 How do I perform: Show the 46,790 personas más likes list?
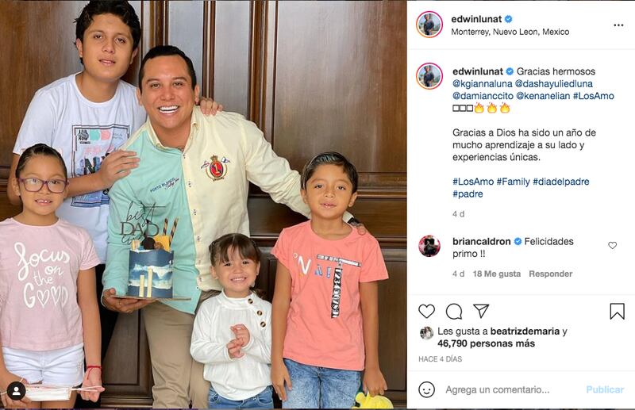[486, 343]
